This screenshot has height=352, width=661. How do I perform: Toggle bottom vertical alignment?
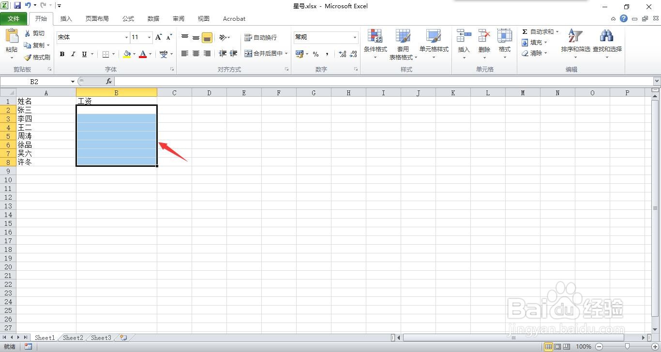(x=207, y=37)
